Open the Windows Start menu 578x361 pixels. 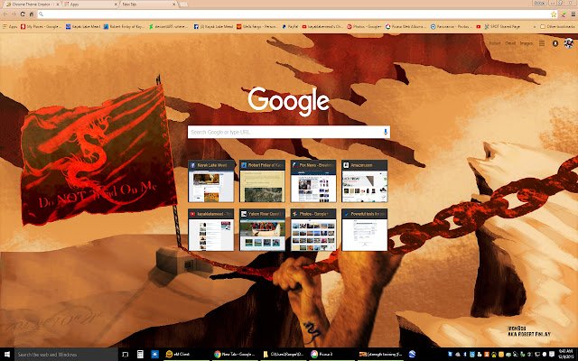tap(7, 355)
